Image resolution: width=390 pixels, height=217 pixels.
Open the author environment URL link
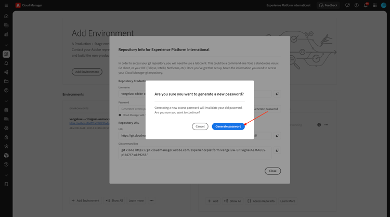89,123
